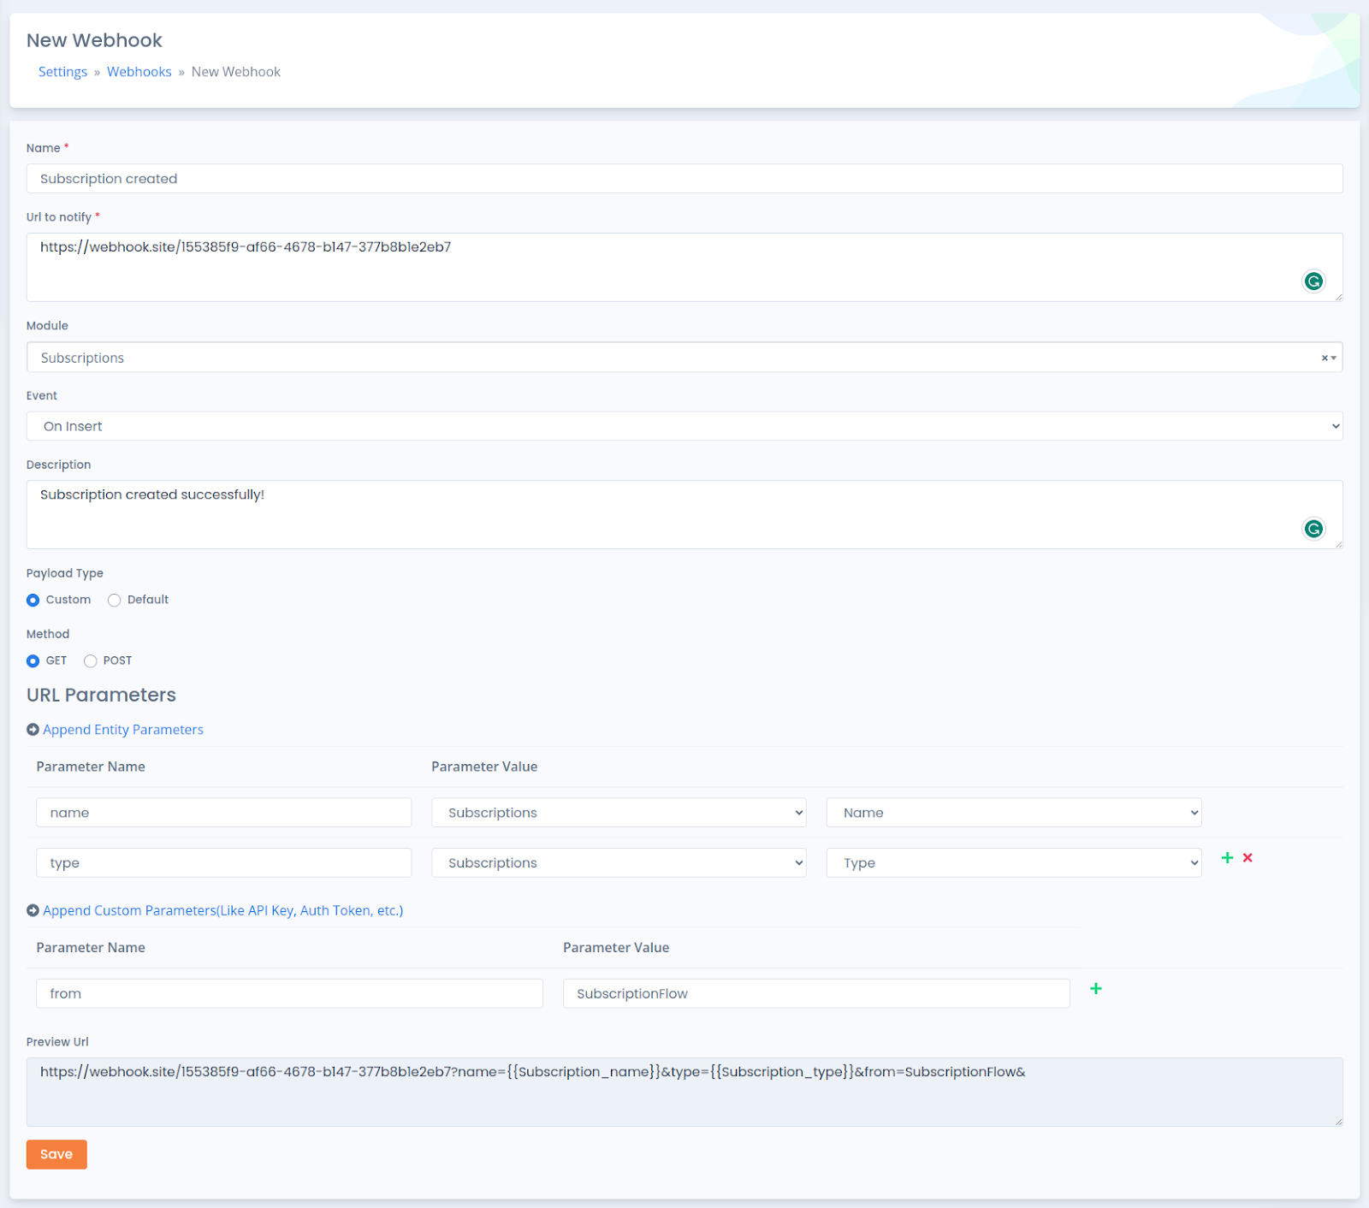
Task: Click the Grammarly icon in Url to notify field
Action: (x=1313, y=281)
